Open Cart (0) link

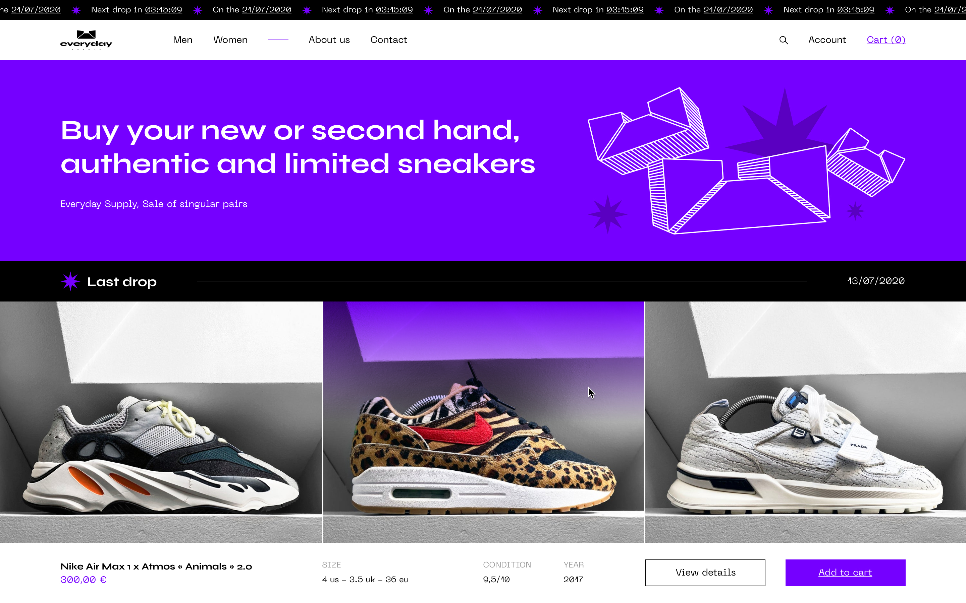[x=886, y=40]
